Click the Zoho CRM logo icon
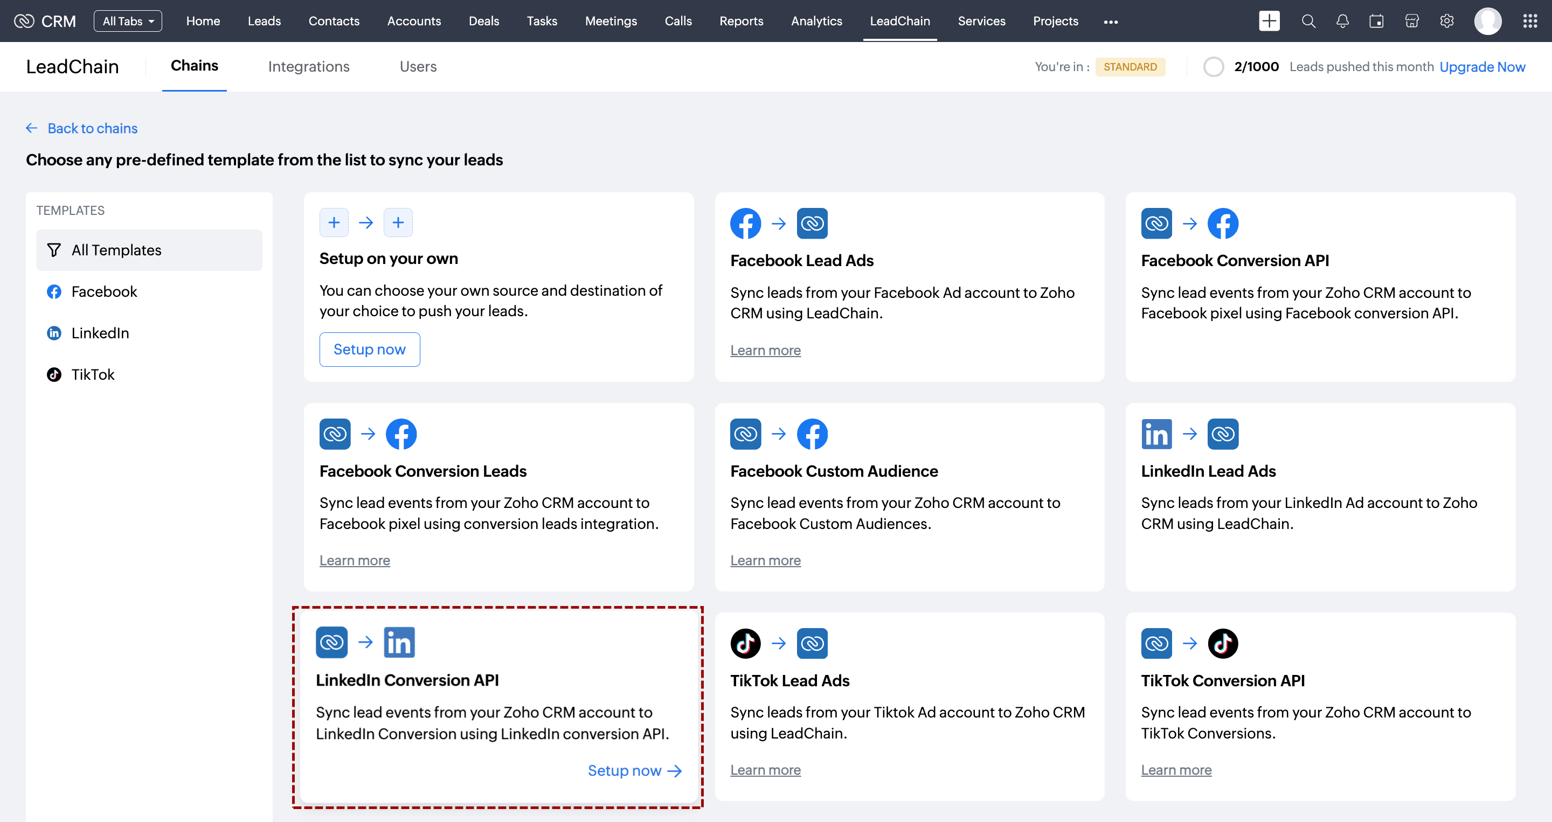The height and width of the screenshot is (822, 1552). click(24, 21)
